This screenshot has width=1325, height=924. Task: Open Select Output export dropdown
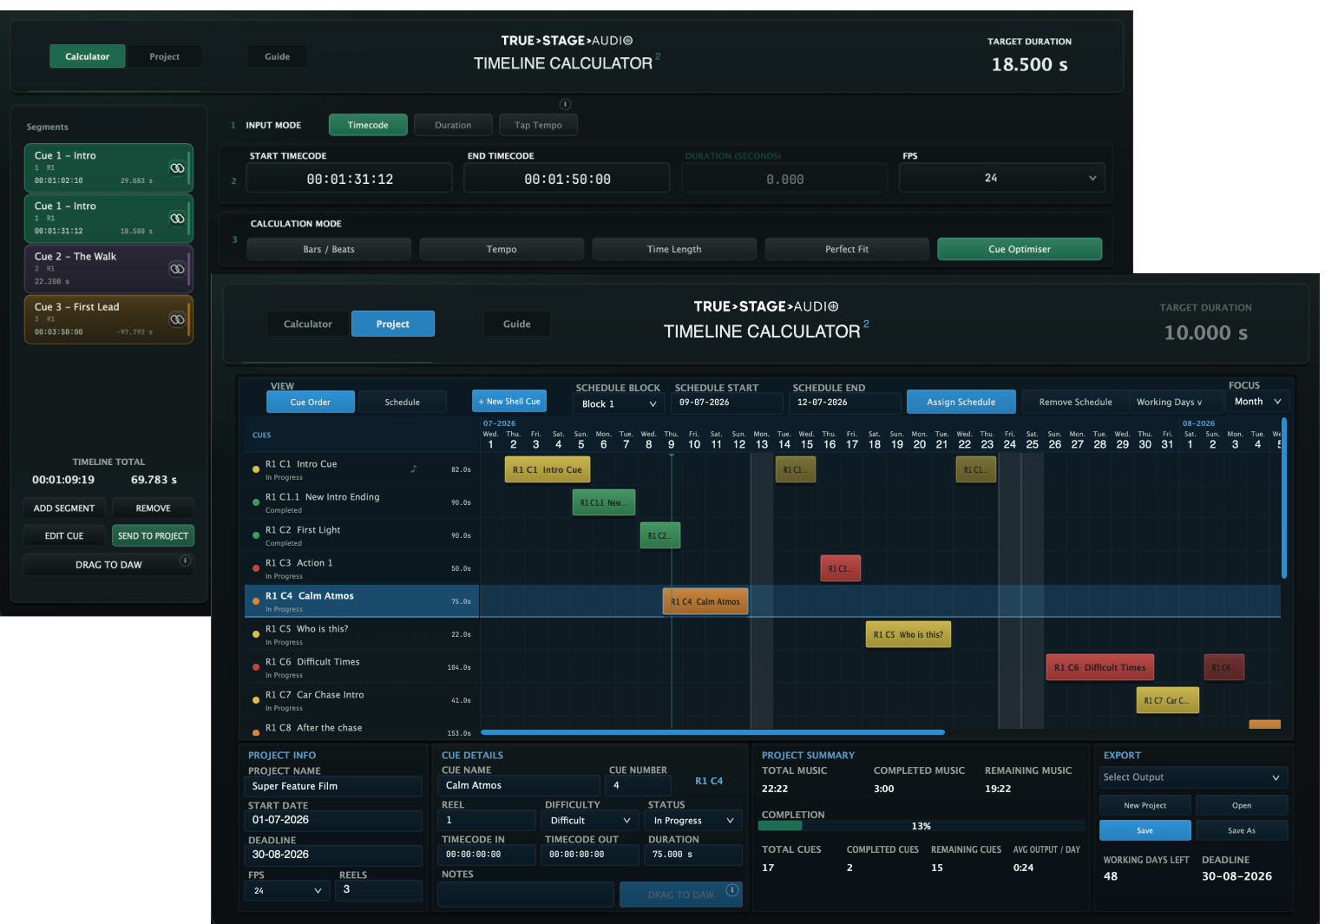tap(1193, 777)
